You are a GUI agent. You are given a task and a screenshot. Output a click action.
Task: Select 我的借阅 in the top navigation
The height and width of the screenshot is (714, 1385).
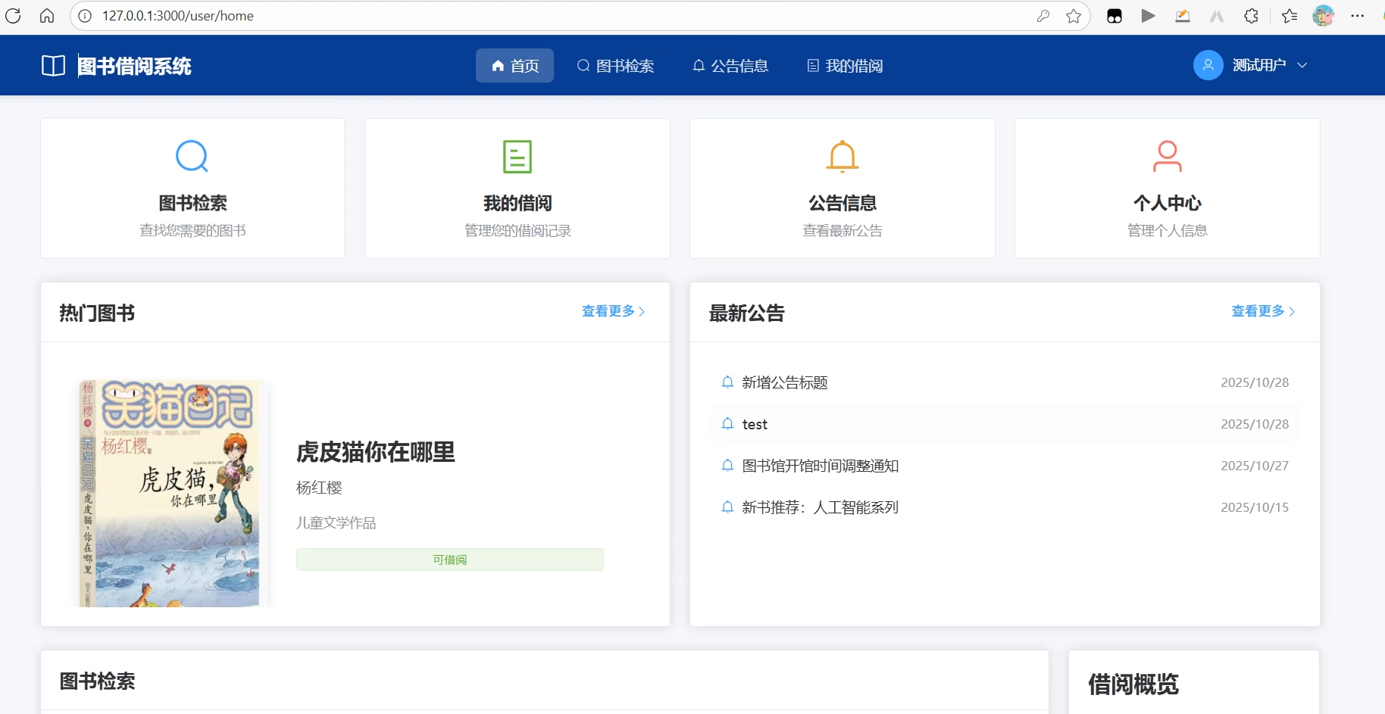pyautogui.click(x=845, y=66)
